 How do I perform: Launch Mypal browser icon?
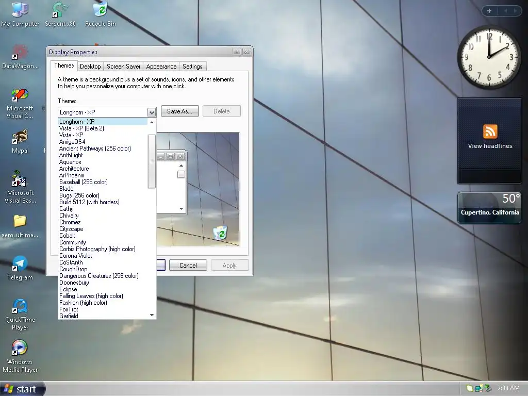click(x=20, y=141)
